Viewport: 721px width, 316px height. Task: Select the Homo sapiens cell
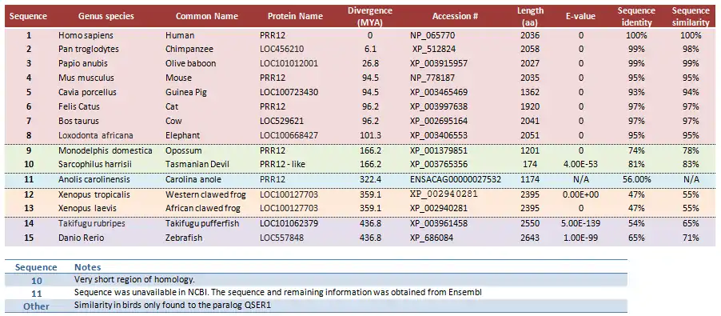86,35
